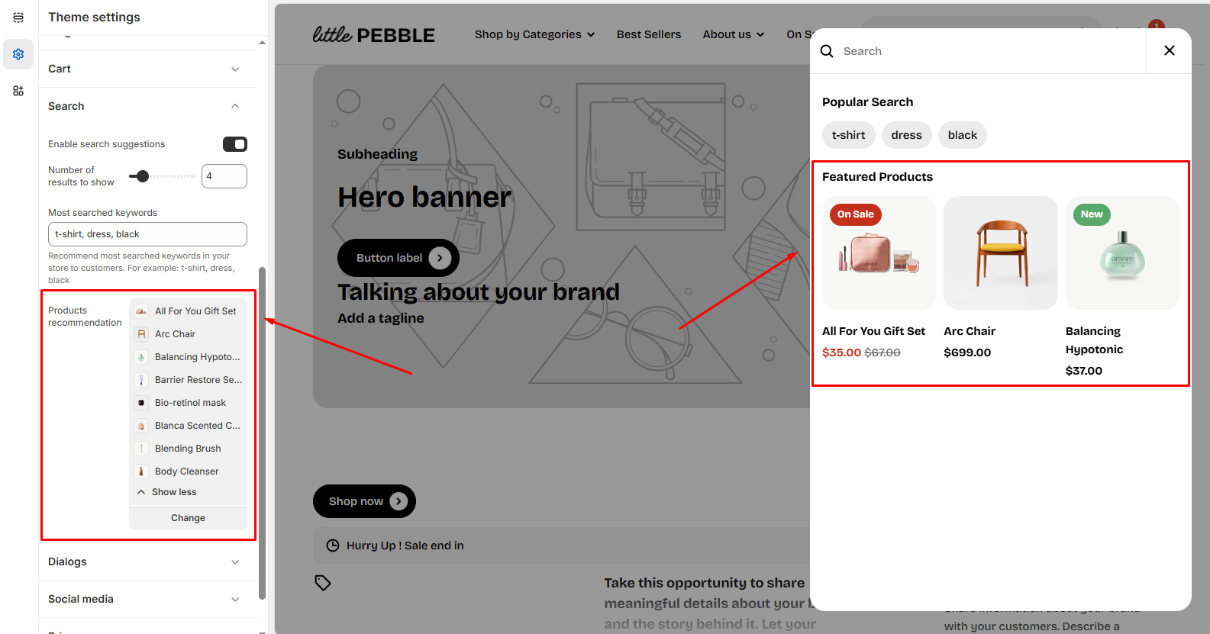Screen dimensions: 1210x634
Task: Select the Arc Chair featured product thumbnail
Action: point(1000,253)
